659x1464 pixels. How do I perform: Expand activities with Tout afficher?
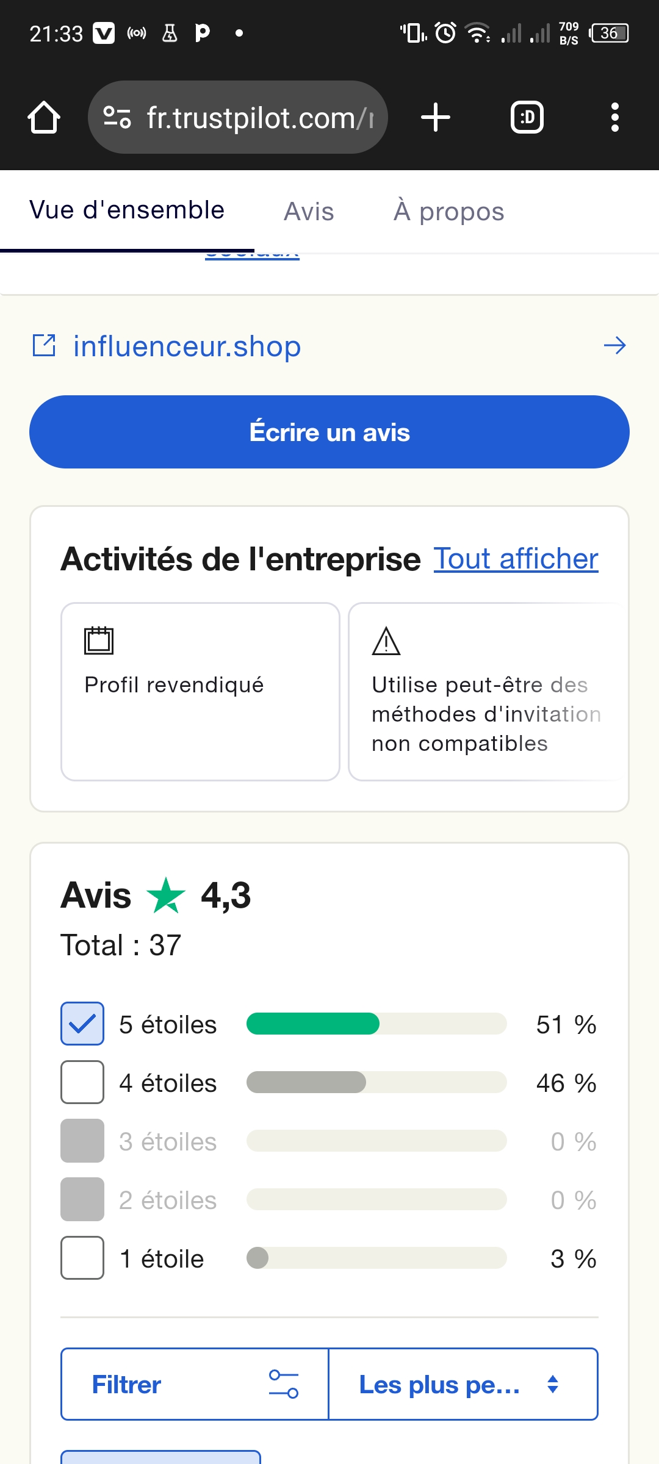(x=516, y=559)
